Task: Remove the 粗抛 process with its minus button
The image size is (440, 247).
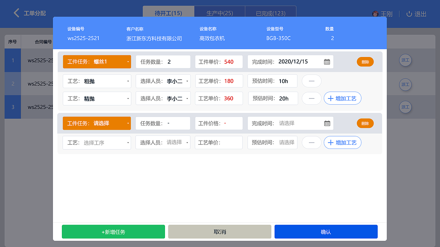Action: point(312,81)
